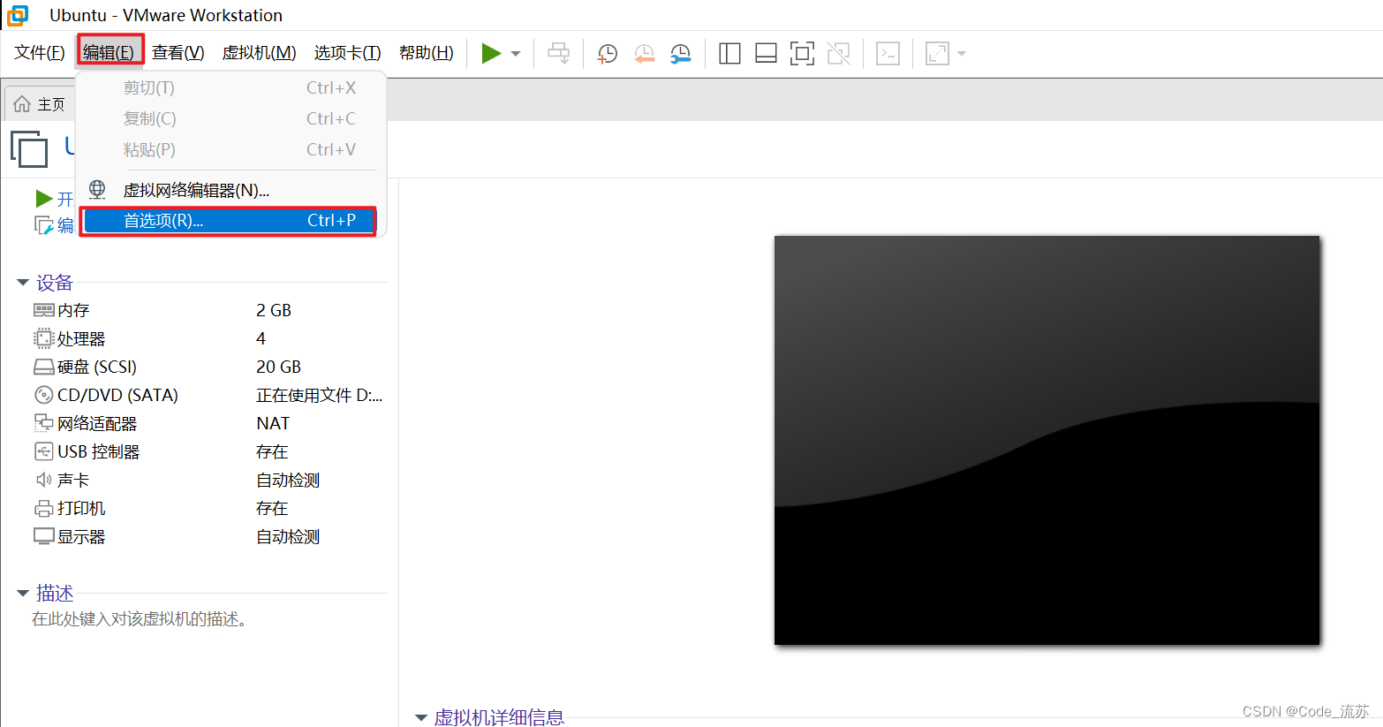Click the black virtual machine screen preview
Image resolution: width=1383 pixels, height=727 pixels.
(x=1047, y=440)
